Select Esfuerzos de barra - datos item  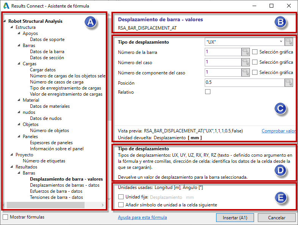pos(56,191)
